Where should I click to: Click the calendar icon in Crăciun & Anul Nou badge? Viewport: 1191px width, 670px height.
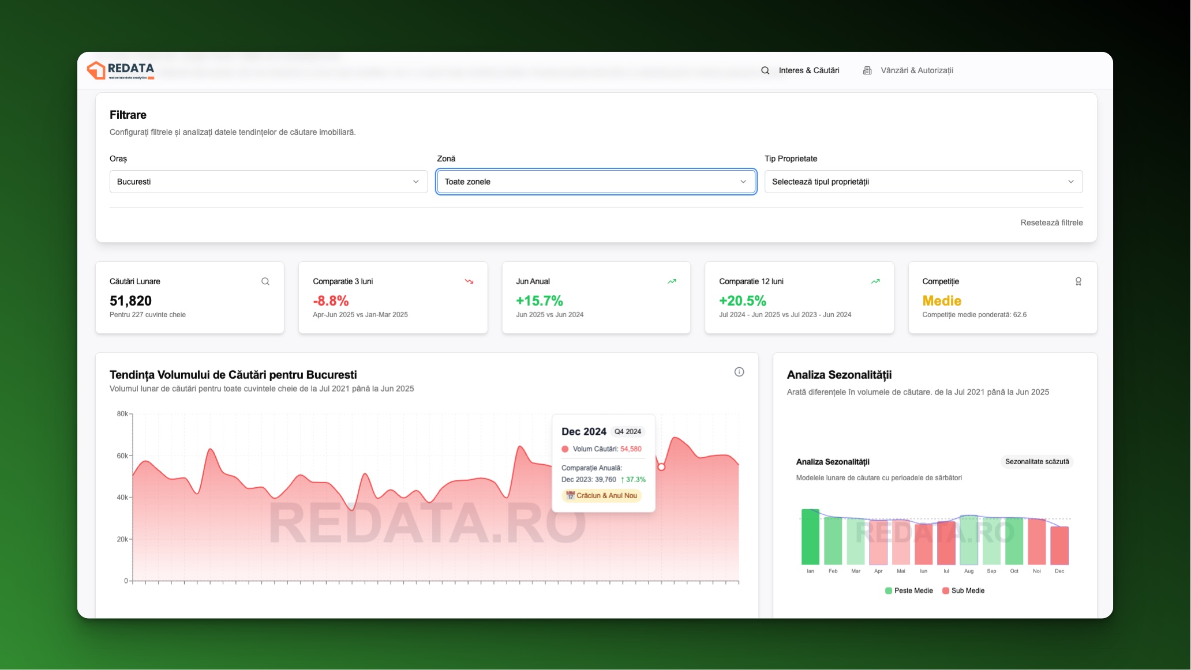click(570, 495)
